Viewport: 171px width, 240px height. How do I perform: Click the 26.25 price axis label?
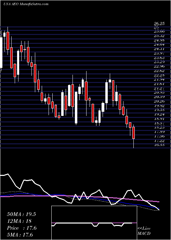coord(159,24)
